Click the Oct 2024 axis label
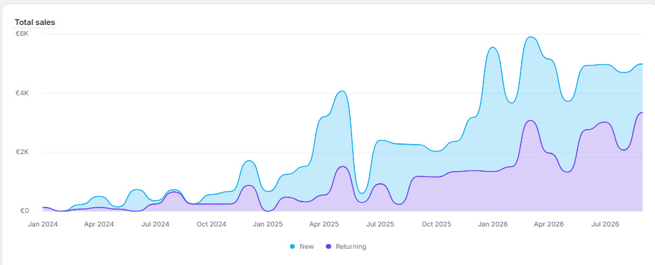Viewport: 655px width, 265px height. pyautogui.click(x=212, y=224)
